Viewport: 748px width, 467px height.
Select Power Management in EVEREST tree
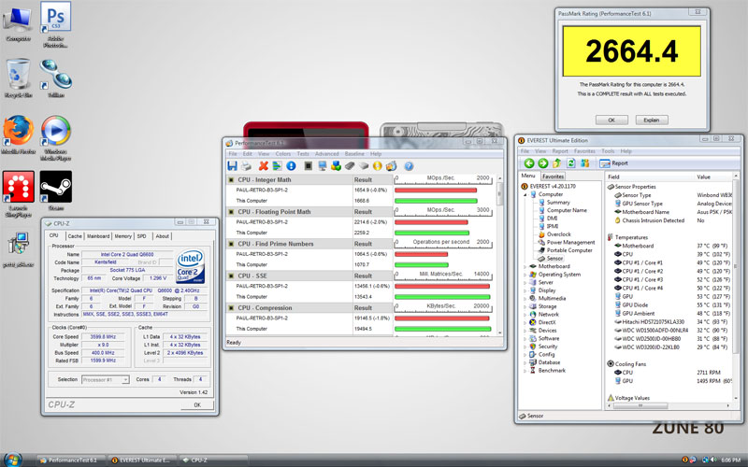(570, 243)
